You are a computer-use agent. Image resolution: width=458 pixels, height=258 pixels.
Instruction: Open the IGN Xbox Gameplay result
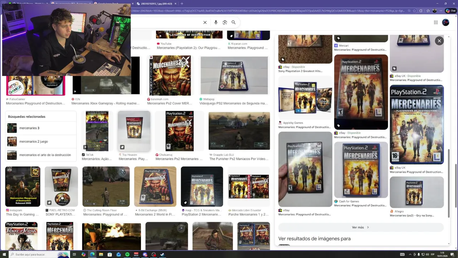click(106, 75)
